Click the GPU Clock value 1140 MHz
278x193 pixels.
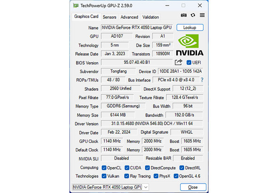coord(112,141)
